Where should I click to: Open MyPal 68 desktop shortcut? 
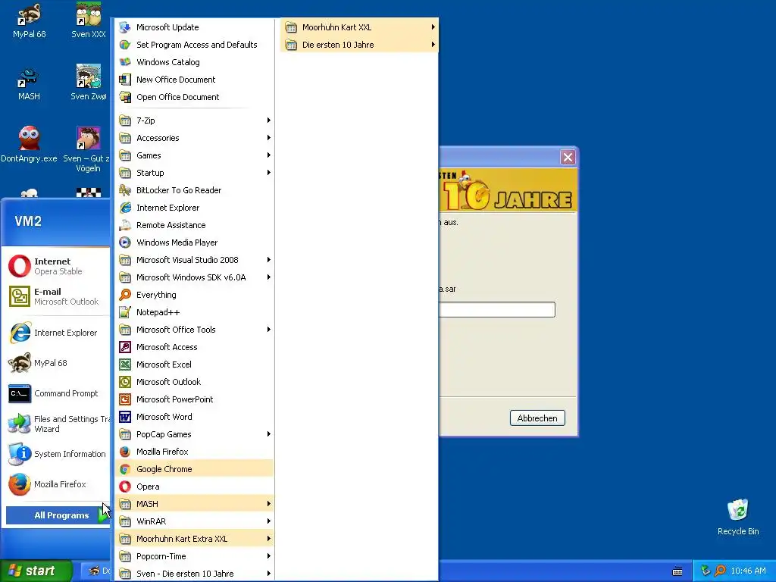coord(29,22)
